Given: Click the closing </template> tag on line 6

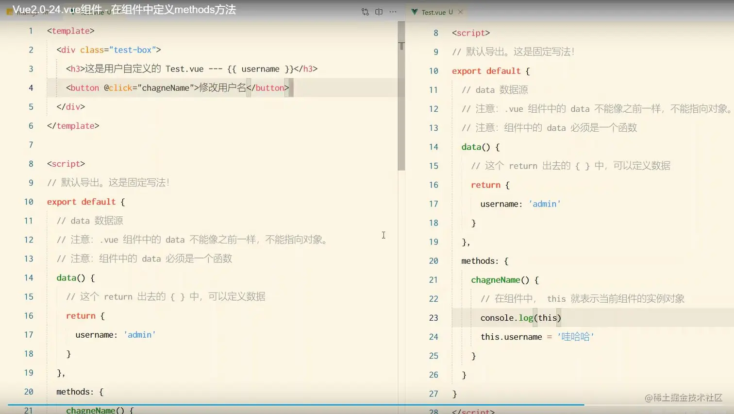Looking at the screenshot, I should [x=73, y=126].
